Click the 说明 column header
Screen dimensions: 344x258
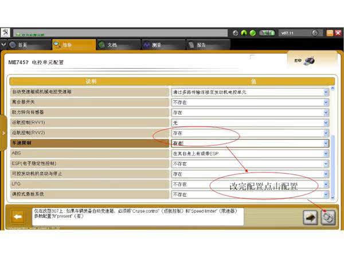[x=91, y=81]
